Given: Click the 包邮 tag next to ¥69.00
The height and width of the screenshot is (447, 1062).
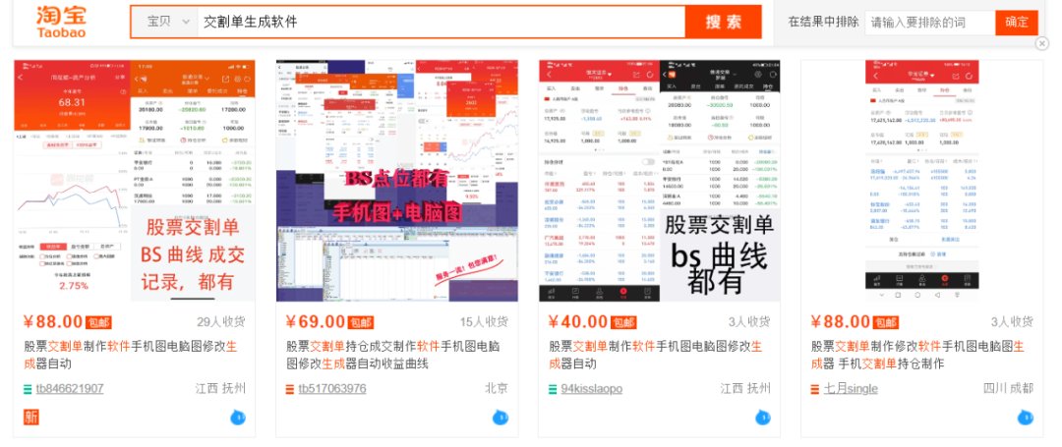Looking at the screenshot, I should [x=360, y=322].
